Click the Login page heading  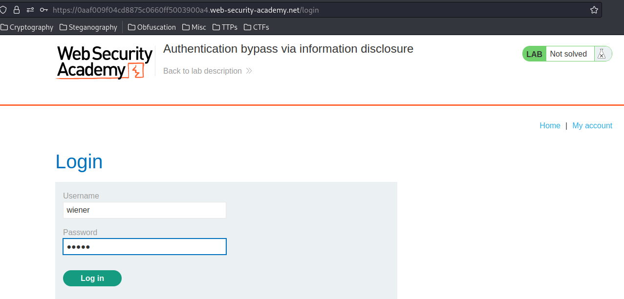coord(79,161)
